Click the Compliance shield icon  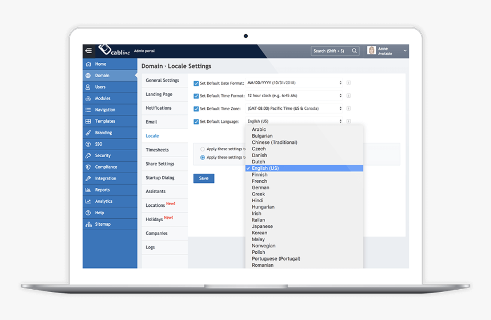pos(88,167)
